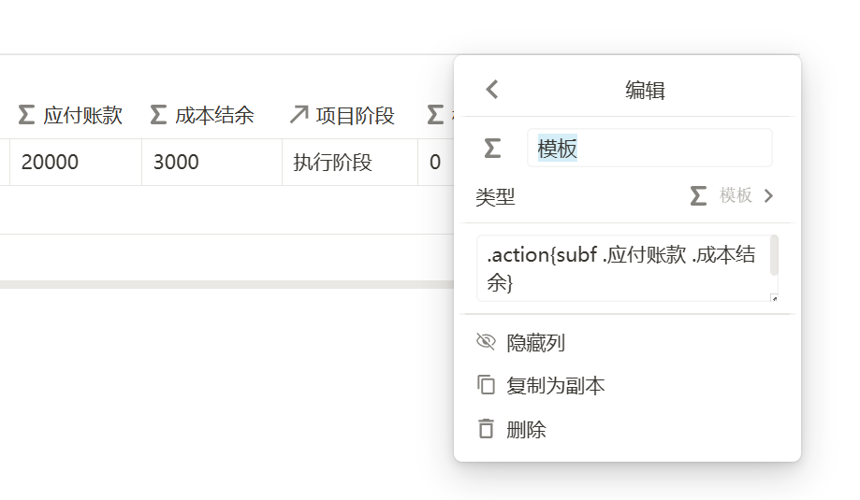Click the trash icon next to 删除
This screenshot has width=860, height=500.
(486, 429)
